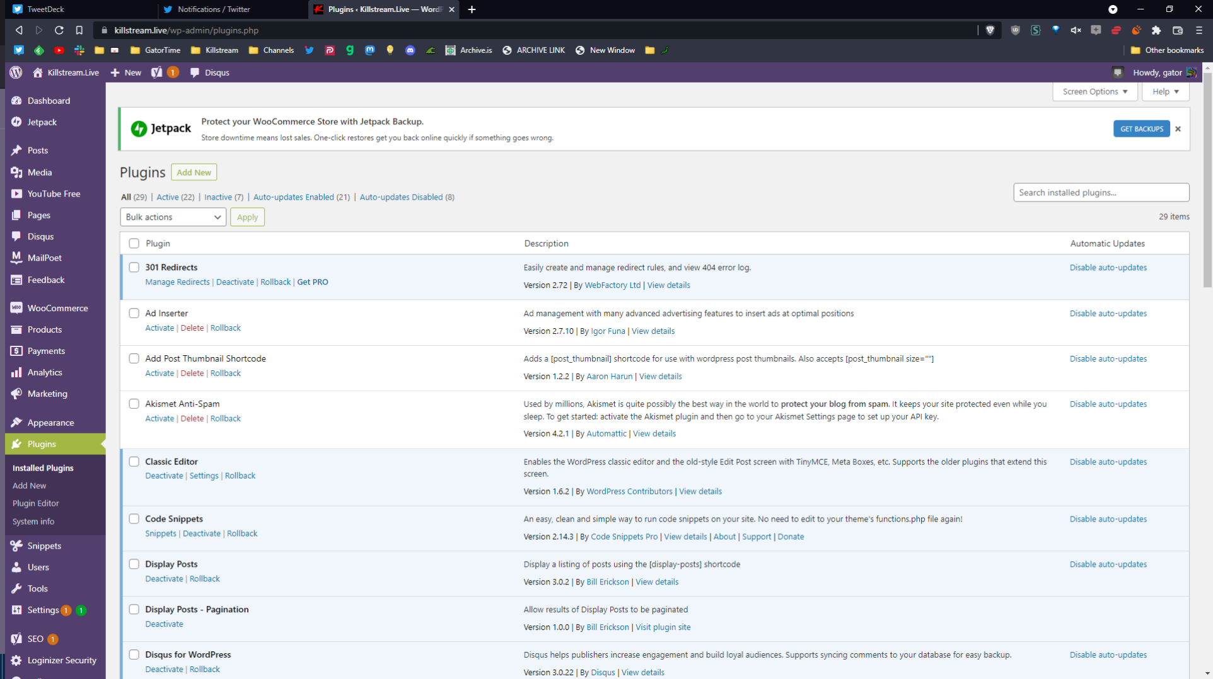Click the browser address bar URL

186,30
